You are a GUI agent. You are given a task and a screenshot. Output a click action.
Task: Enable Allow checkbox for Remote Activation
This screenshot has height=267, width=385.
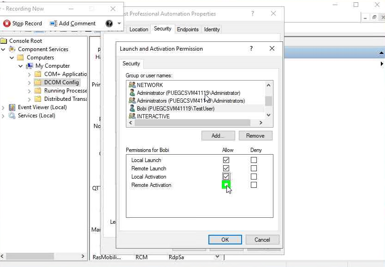point(226,185)
